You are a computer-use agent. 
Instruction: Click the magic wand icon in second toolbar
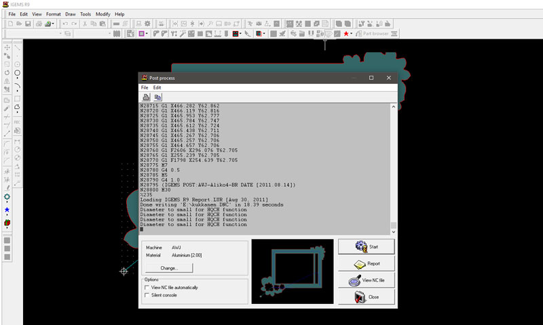coord(183,33)
